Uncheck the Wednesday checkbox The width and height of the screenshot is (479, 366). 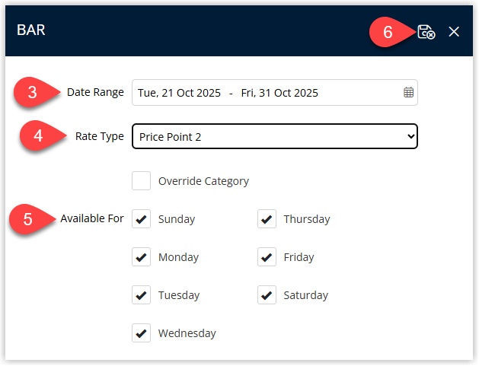click(x=141, y=333)
